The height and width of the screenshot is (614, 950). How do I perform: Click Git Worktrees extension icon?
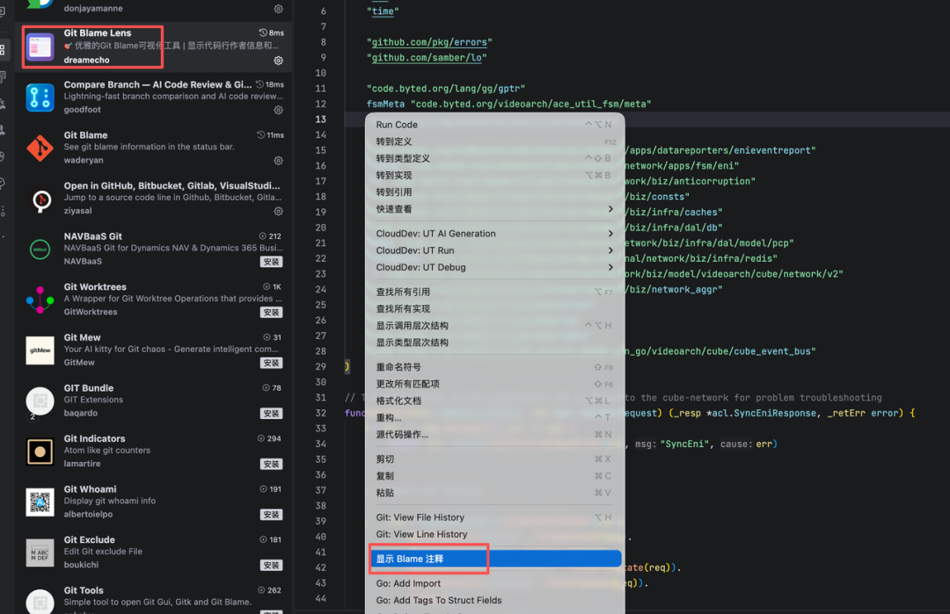pyautogui.click(x=40, y=300)
